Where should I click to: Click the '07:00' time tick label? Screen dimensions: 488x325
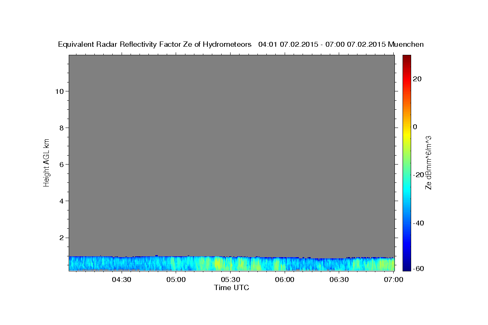point(394,279)
